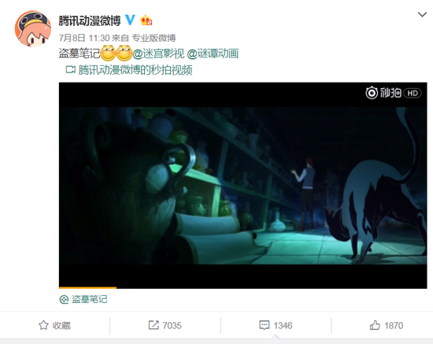Favorite the post with 收藏 star

[x=54, y=325]
